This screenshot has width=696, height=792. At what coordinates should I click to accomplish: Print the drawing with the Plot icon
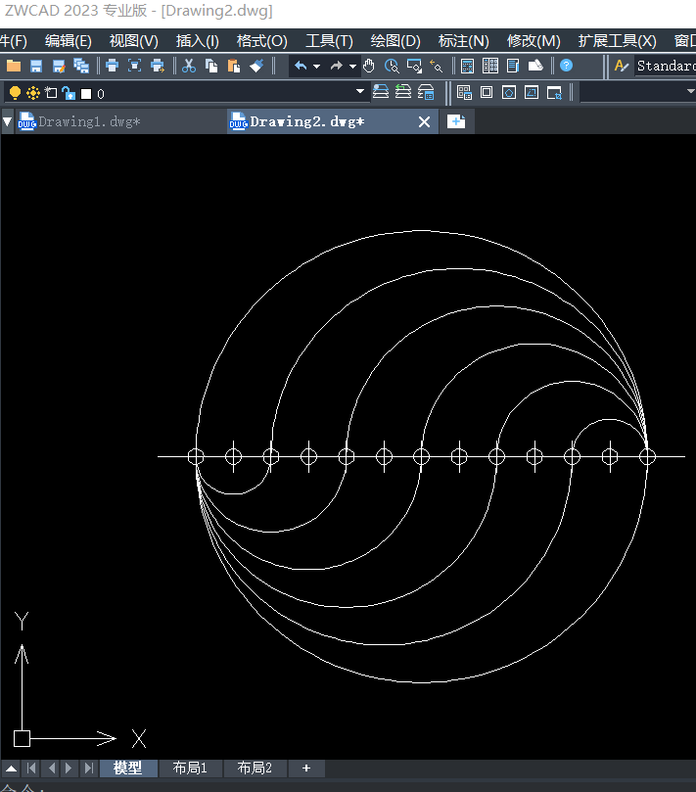pos(113,66)
